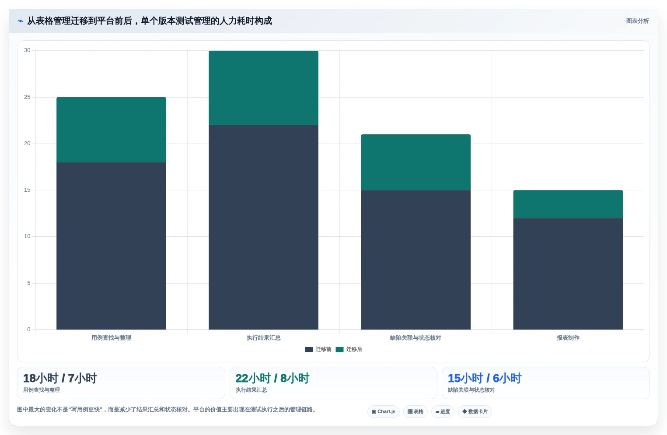Click the 22小时 / 8小时 data card
The image size is (667, 435).
click(x=333, y=383)
